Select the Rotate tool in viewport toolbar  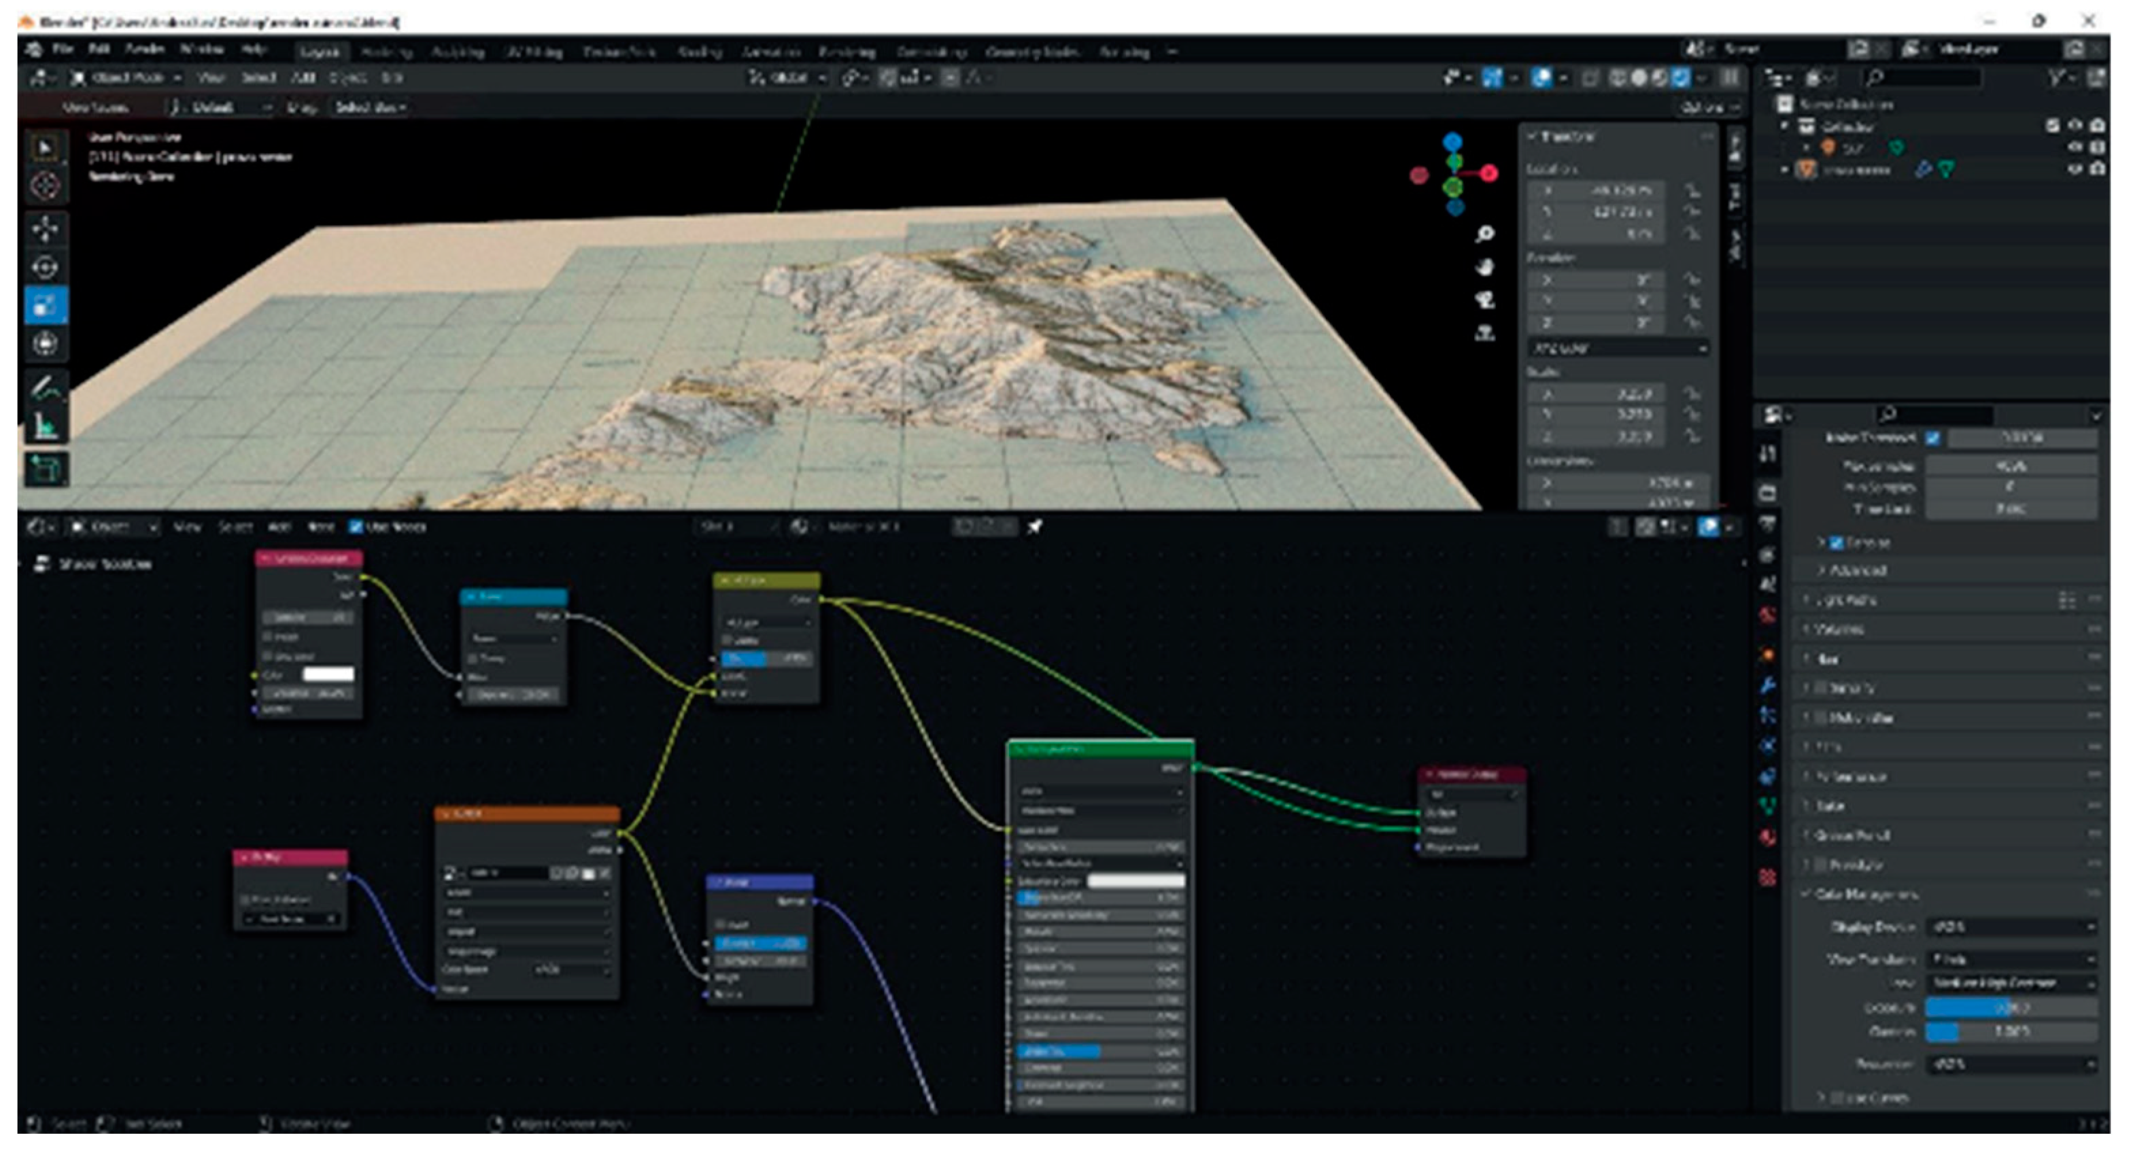(45, 267)
